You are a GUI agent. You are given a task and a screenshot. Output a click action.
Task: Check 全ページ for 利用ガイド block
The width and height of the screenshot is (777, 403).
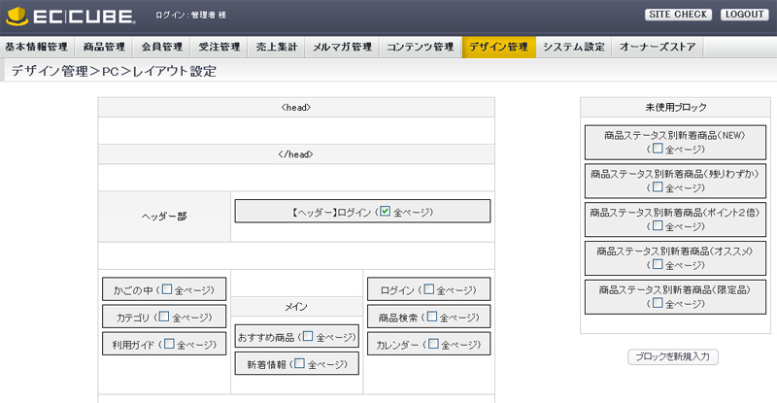[169, 344]
